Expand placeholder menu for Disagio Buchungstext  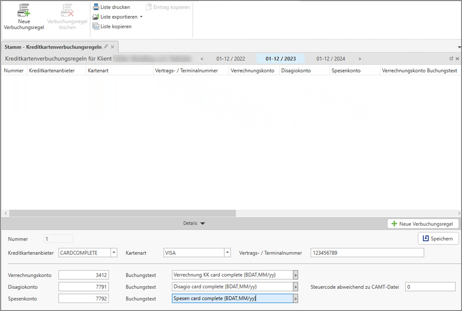click(x=295, y=287)
